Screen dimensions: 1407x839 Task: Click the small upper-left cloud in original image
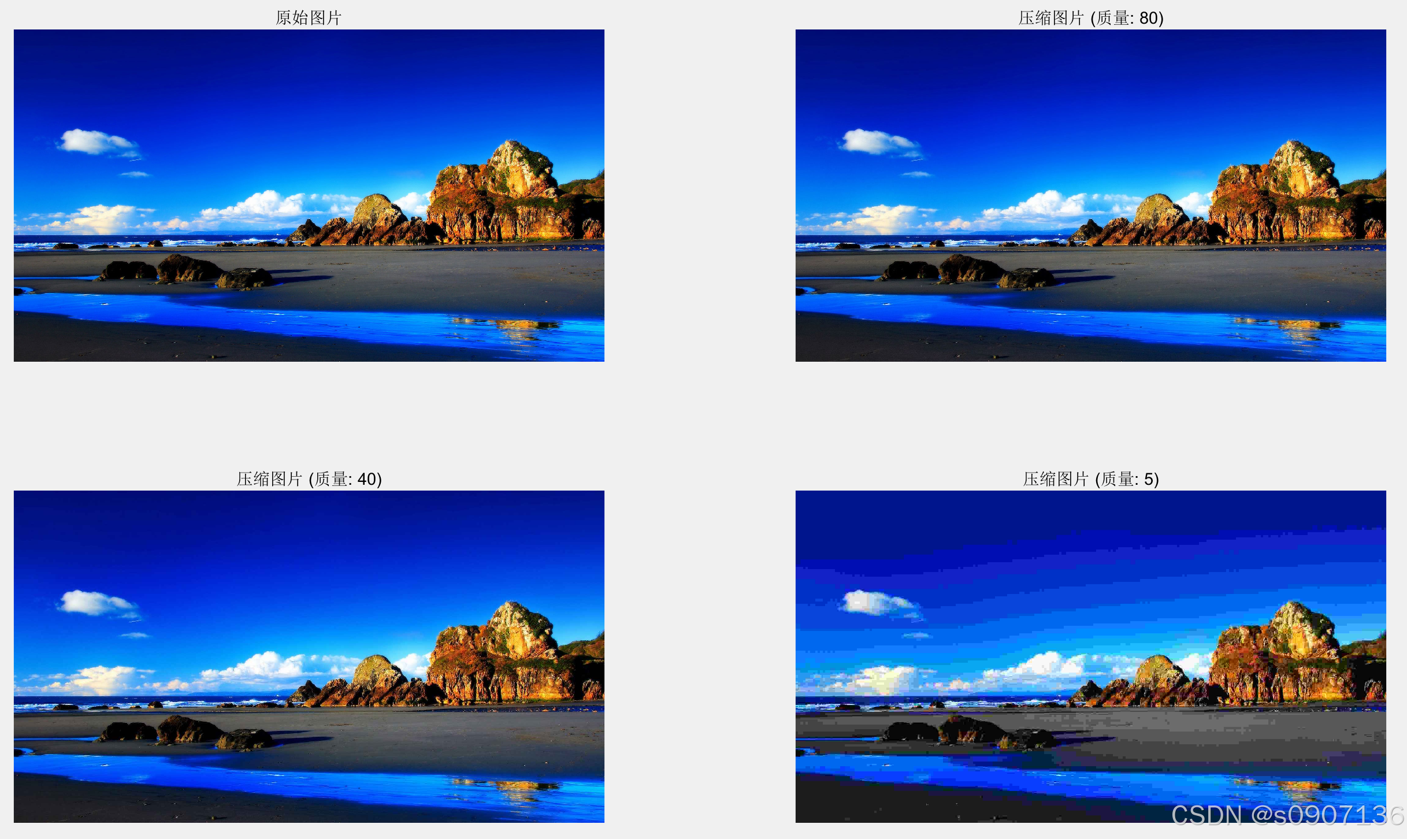(95, 142)
